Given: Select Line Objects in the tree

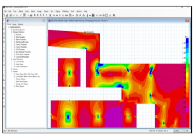Looking at the screenshot, I should point(28,77).
